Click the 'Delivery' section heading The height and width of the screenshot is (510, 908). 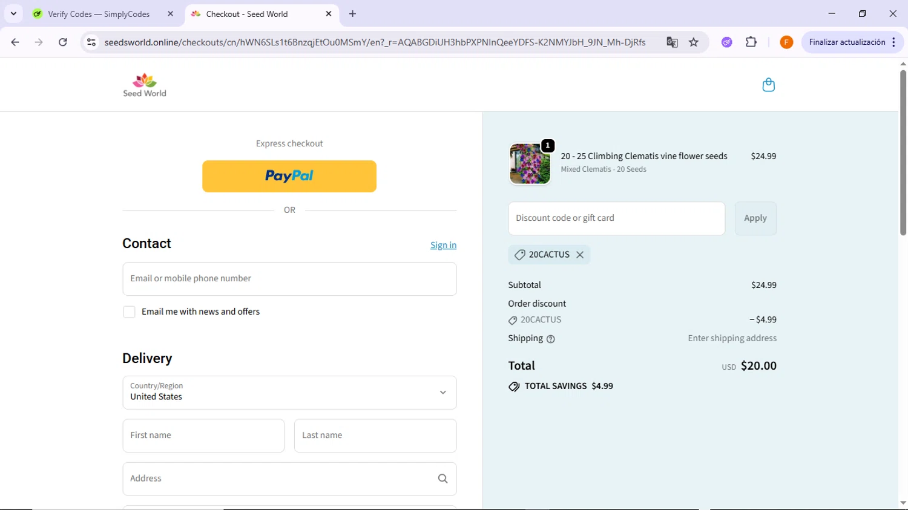click(x=147, y=358)
